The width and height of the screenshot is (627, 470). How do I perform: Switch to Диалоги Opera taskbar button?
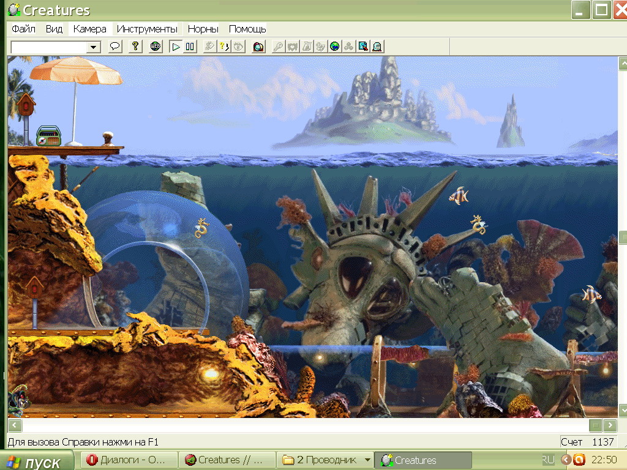click(129, 460)
